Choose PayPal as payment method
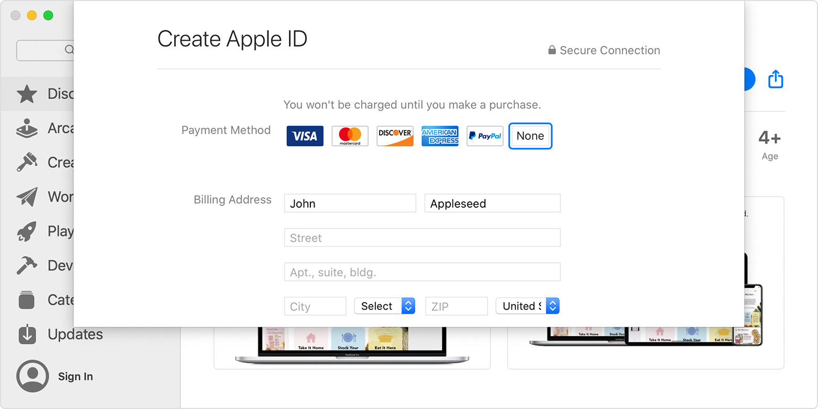818x409 pixels. tap(485, 136)
